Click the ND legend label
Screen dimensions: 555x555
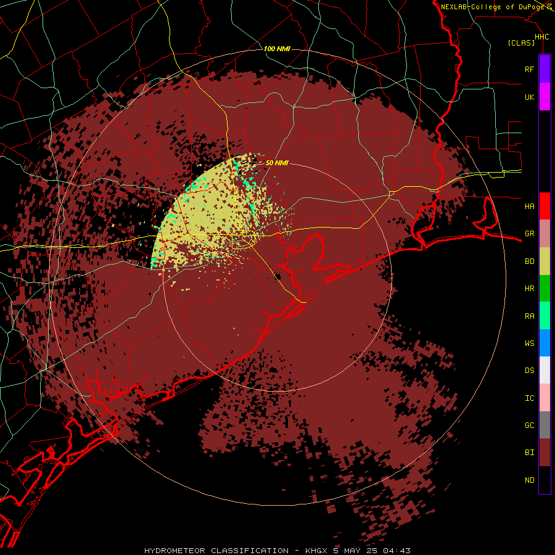pos(529,480)
